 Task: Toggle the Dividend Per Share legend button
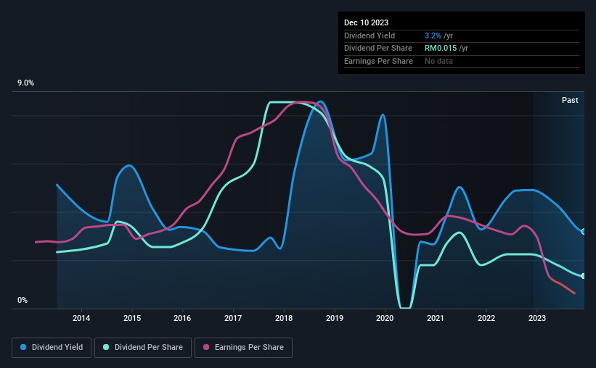[x=143, y=348]
